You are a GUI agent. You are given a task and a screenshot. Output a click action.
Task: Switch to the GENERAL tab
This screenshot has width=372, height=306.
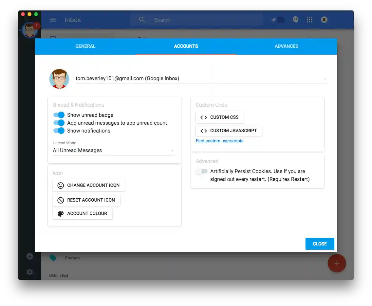pyautogui.click(x=85, y=46)
